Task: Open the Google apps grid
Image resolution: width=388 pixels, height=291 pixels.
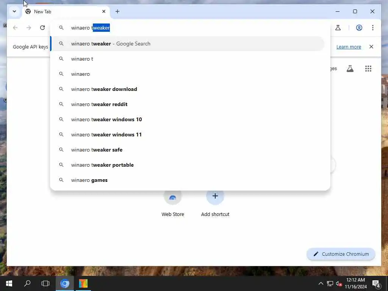Action: (368, 69)
